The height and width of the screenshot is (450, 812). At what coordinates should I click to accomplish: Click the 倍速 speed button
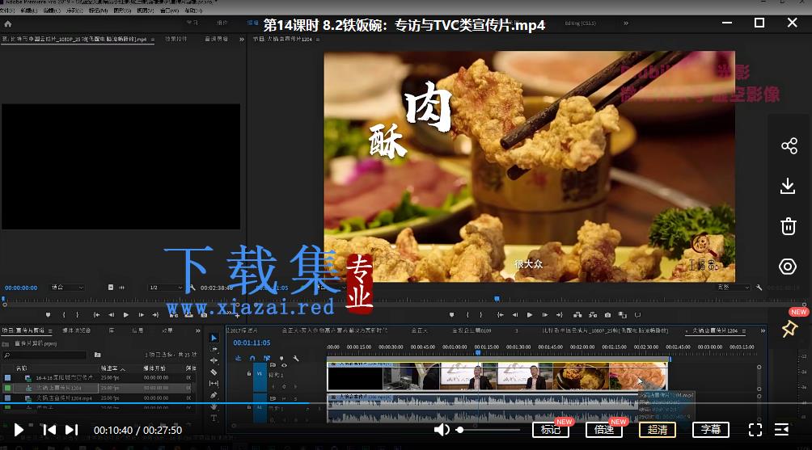point(604,429)
